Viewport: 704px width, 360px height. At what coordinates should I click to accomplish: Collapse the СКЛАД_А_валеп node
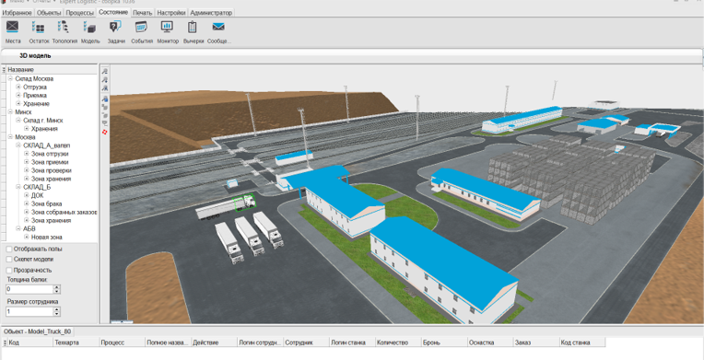pos(18,145)
